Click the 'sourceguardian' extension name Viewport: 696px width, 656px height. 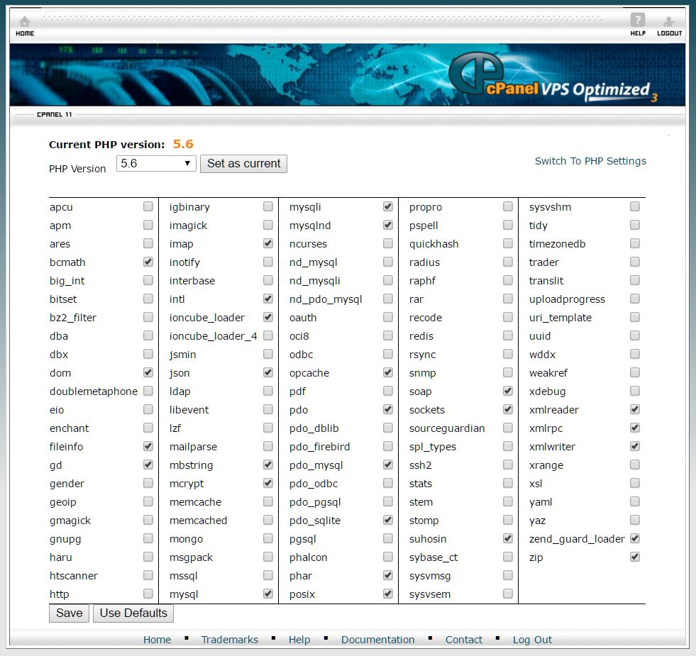pyautogui.click(x=447, y=428)
